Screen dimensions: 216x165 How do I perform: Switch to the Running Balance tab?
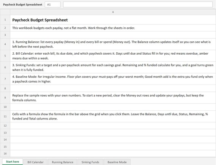(63, 162)
